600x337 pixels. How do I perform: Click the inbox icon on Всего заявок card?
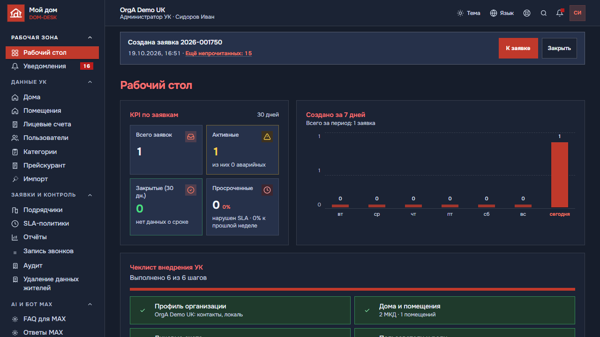(191, 137)
